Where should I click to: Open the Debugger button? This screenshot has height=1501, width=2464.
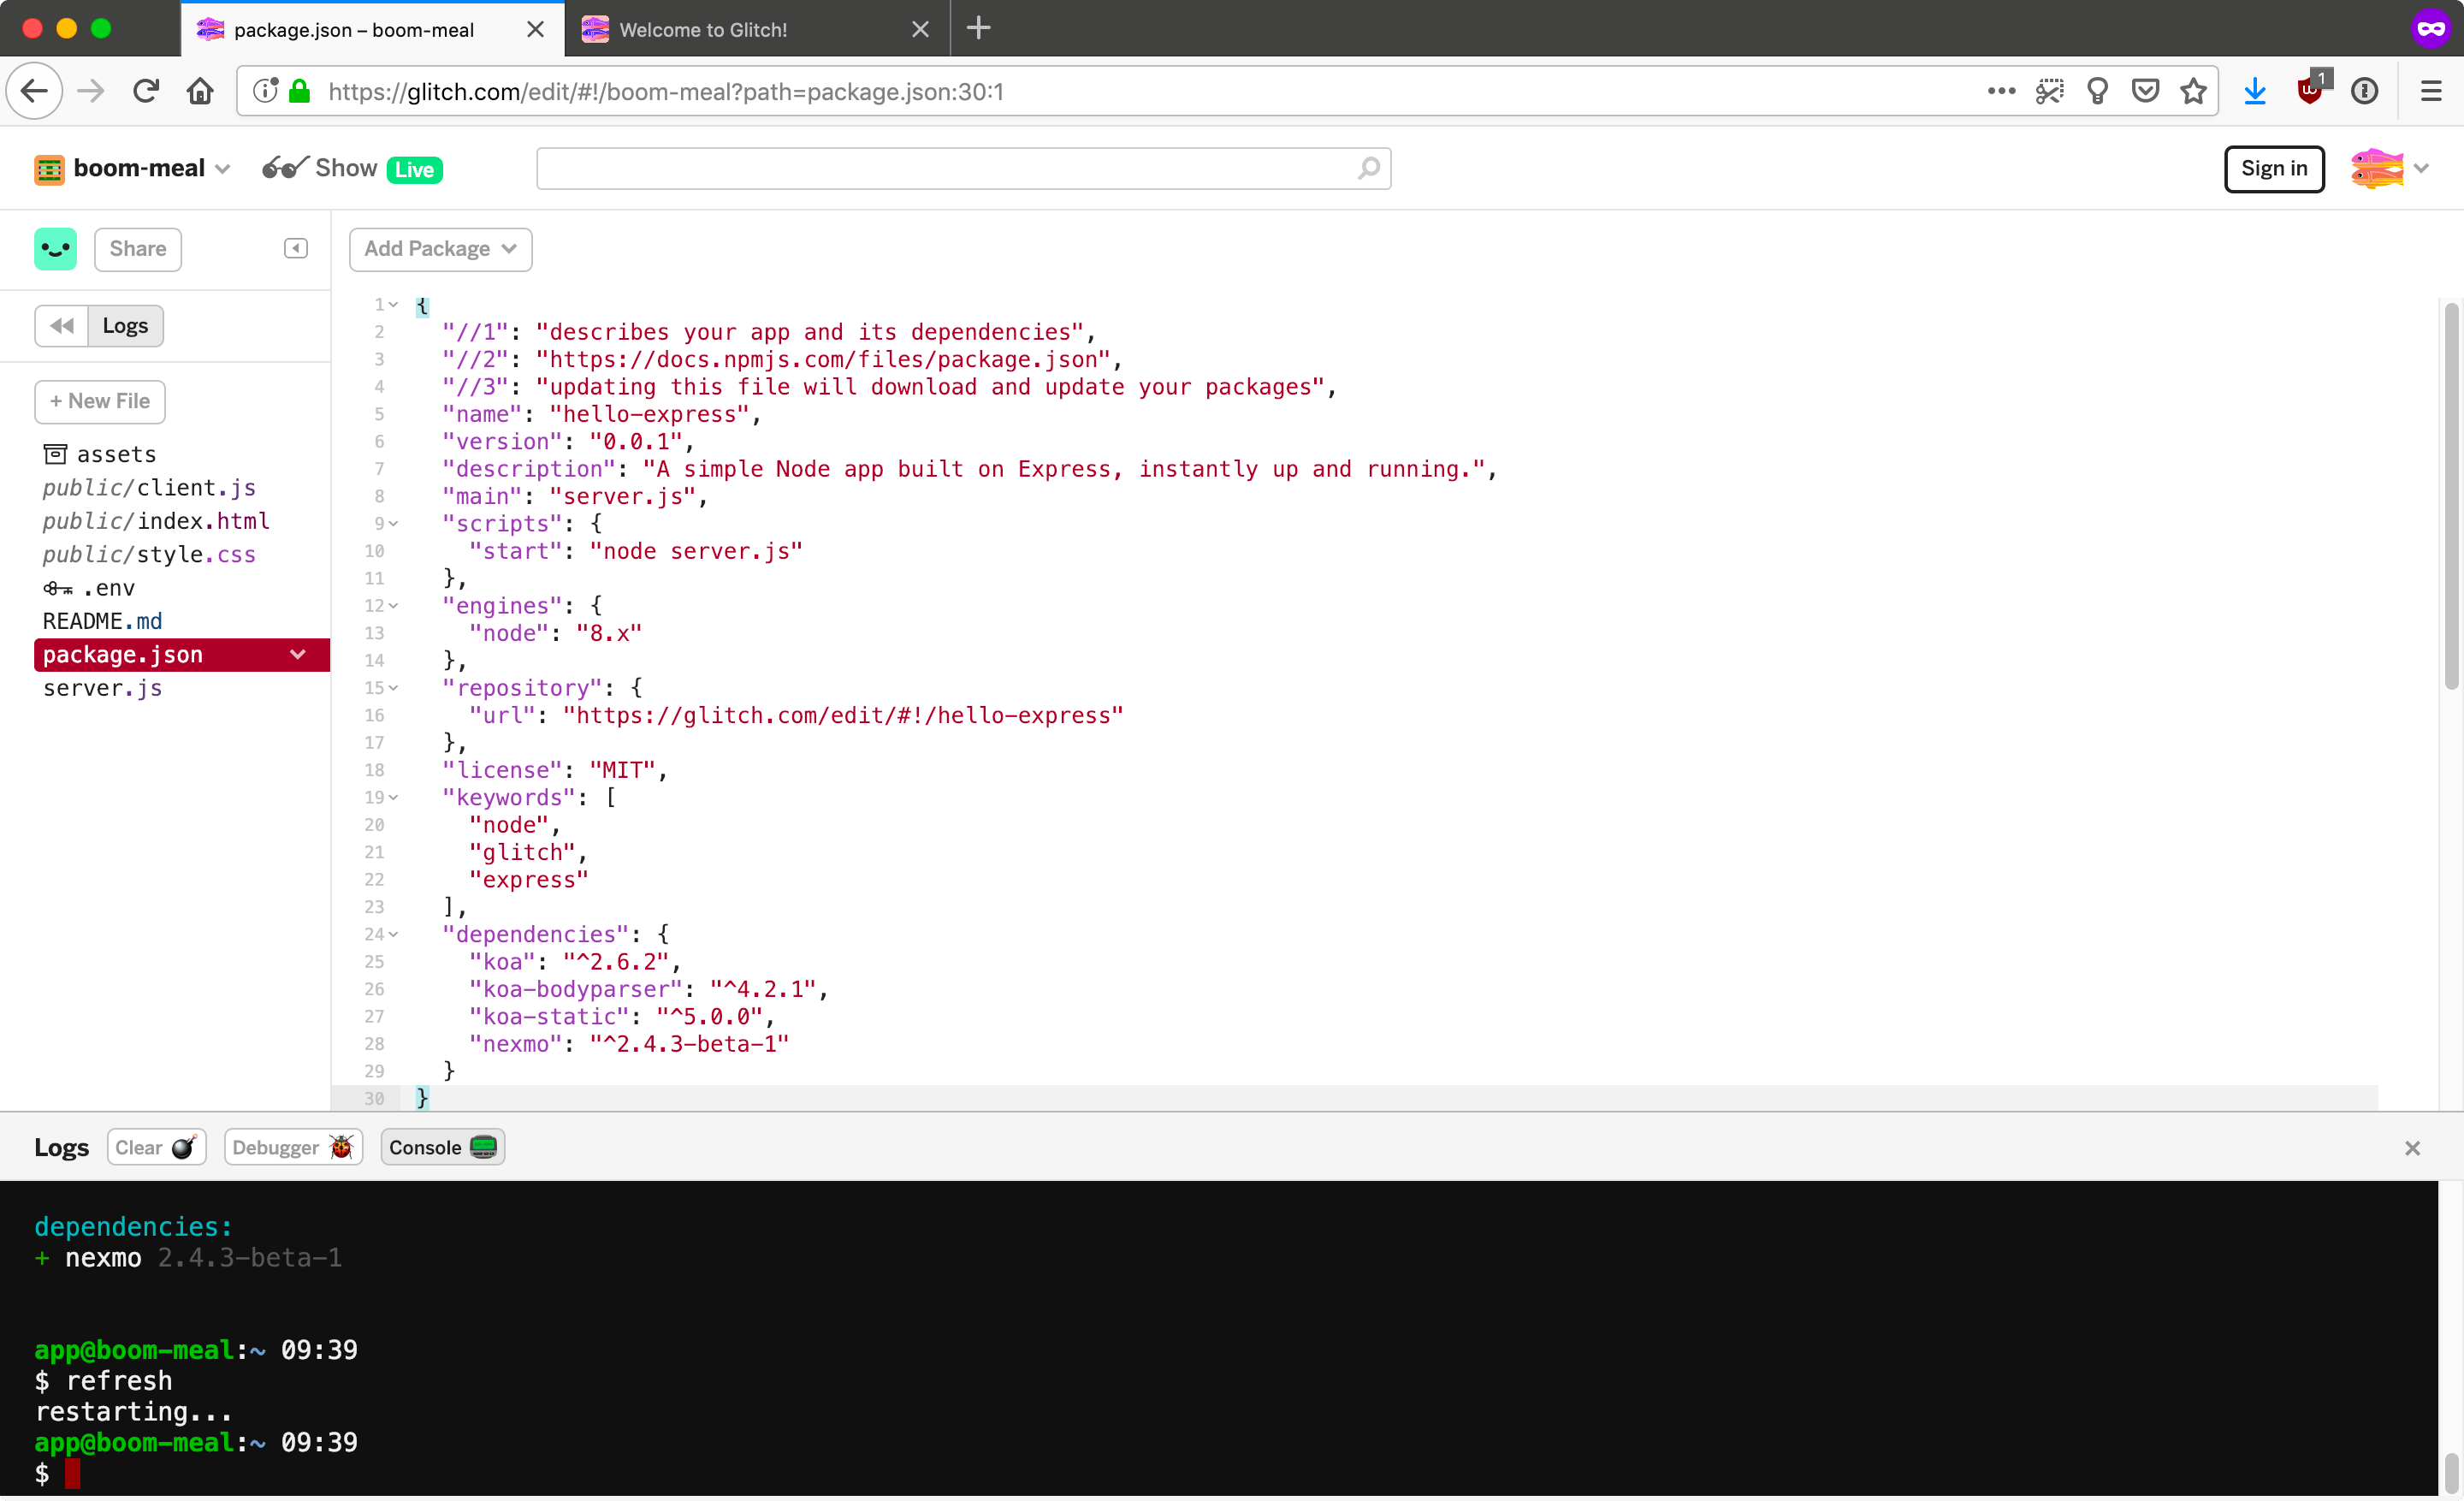point(293,1147)
